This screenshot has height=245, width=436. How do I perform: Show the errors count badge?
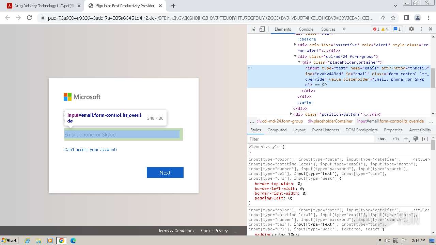pyautogui.click(x=376, y=29)
